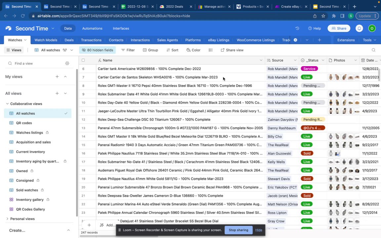Open the search magnifier in view bar
This screenshot has height=238, width=381.
pos(373,50)
